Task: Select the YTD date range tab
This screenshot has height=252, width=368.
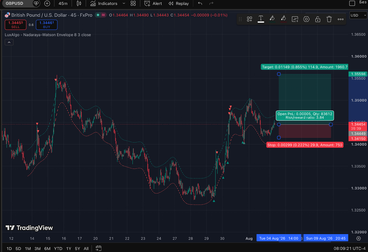Action: point(58,248)
